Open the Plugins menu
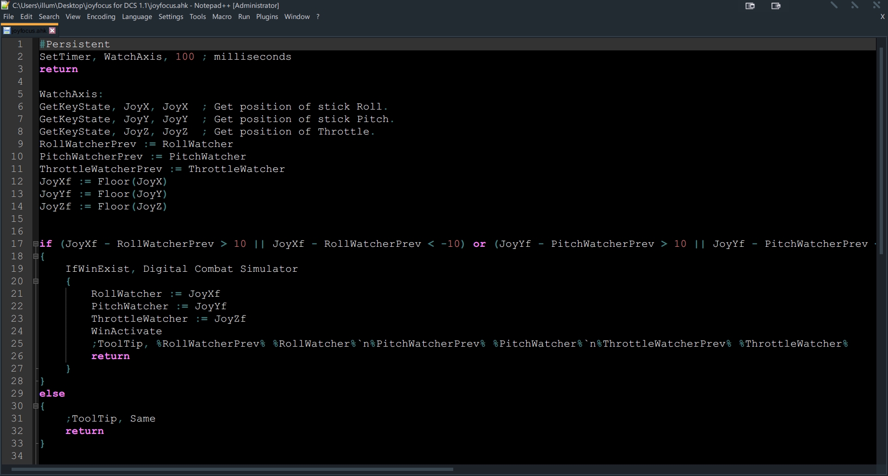 267,17
